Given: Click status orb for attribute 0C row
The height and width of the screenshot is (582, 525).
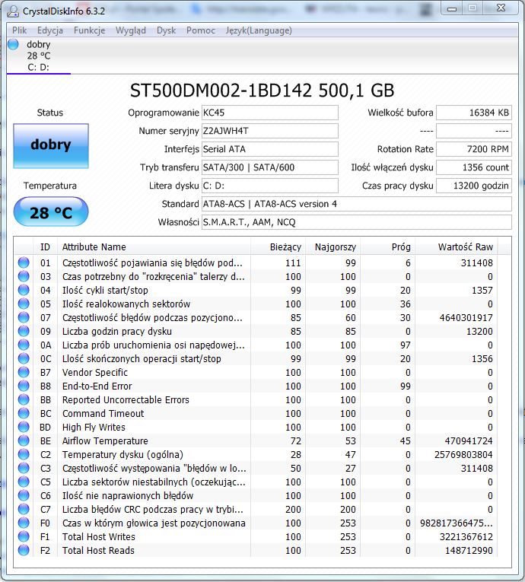Looking at the screenshot, I should pyautogui.click(x=24, y=358).
